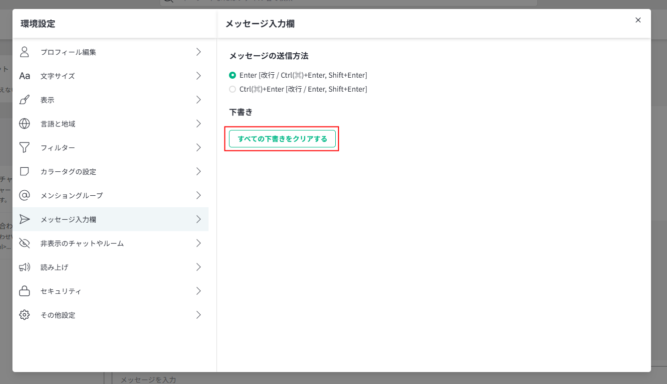667x384 pixels.
Task: Click the globe language icon
Action: click(x=24, y=124)
